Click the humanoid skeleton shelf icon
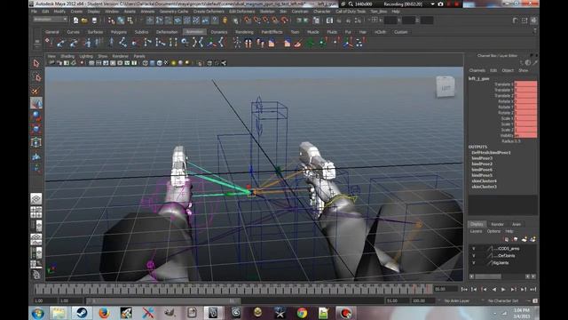The height and width of the screenshot is (320, 568). 237,44
